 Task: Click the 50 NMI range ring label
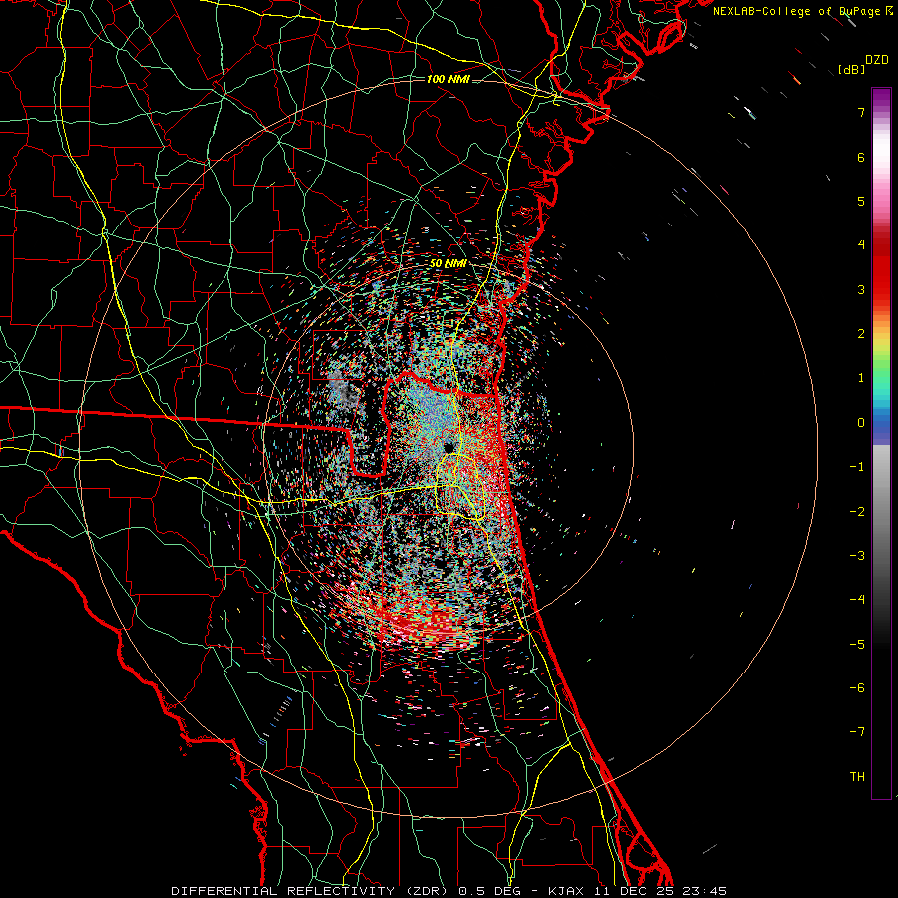(448, 263)
